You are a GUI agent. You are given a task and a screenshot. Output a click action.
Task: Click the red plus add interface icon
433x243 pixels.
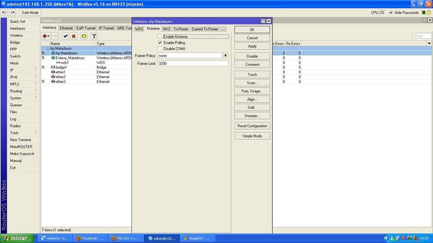pyautogui.click(x=46, y=36)
